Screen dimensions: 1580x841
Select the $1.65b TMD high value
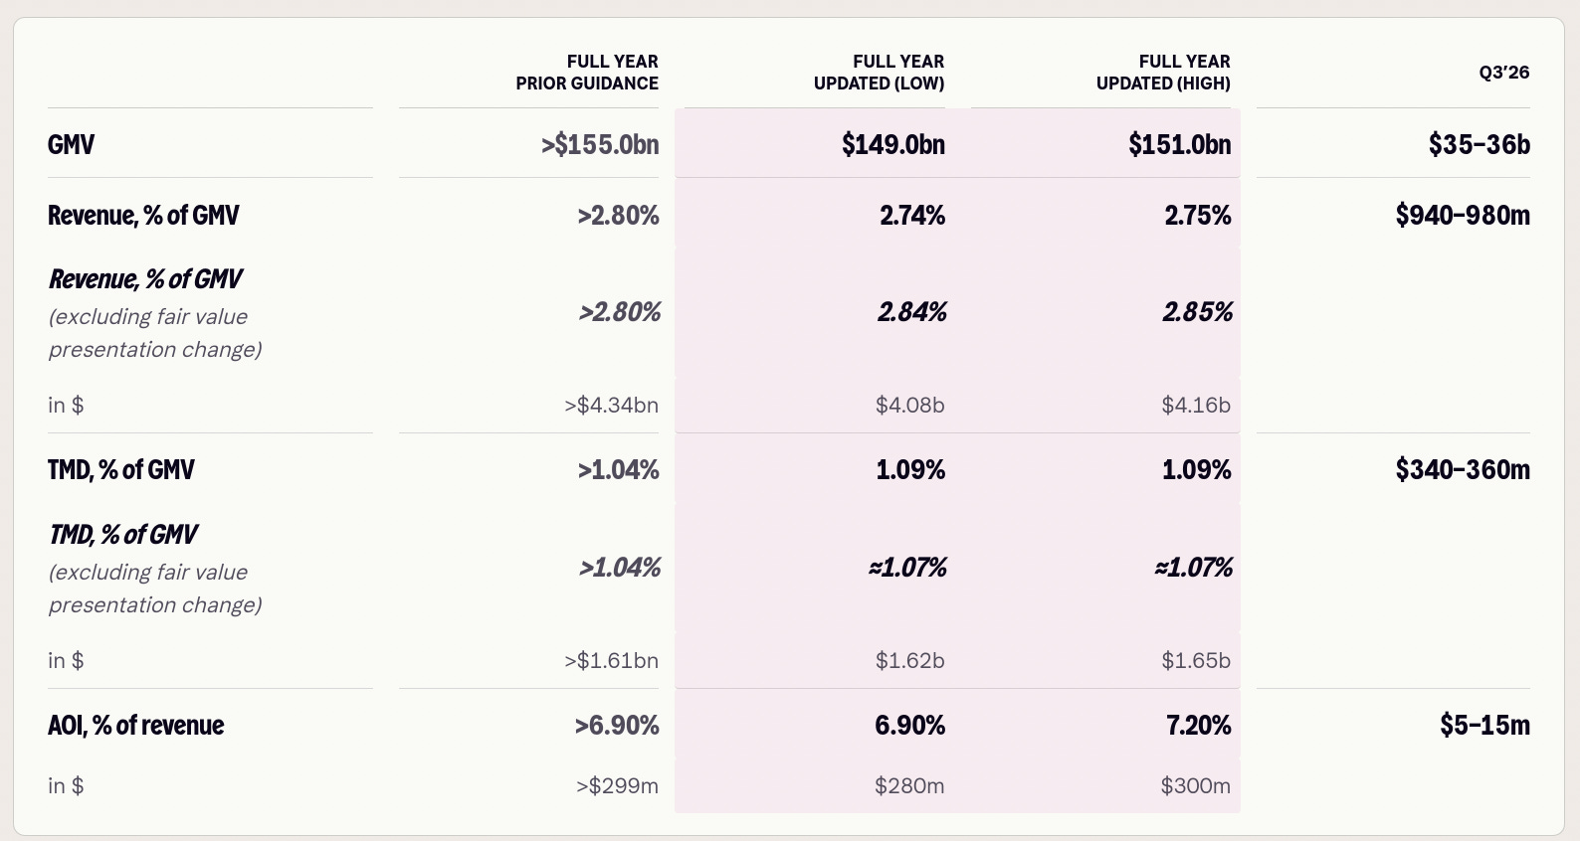pyautogui.click(x=1196, y=660)
